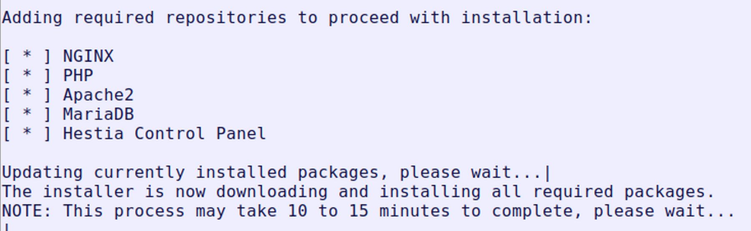This screenshot has width=751, height=231.
Task: Click 'The installer is now downloading' line
Action: 359,192
